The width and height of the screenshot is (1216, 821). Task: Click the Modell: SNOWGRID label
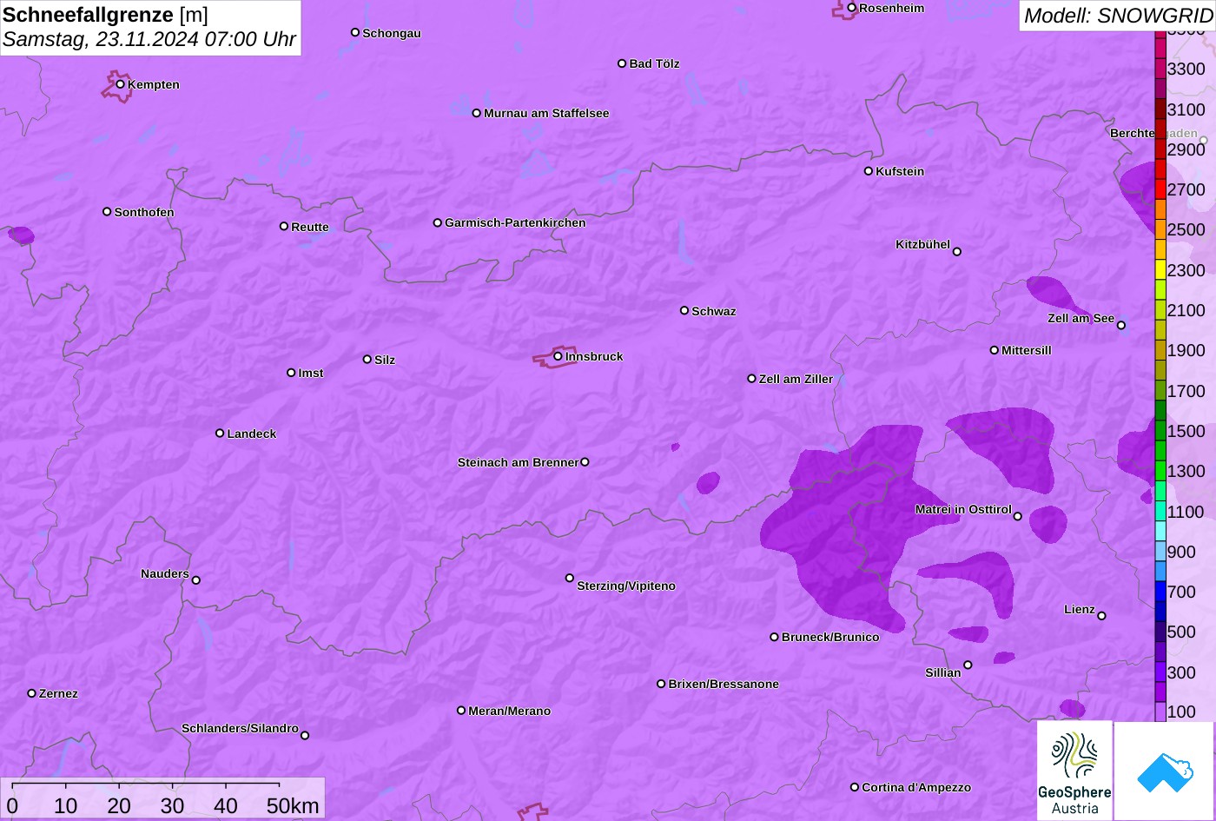click(x=1118, y=15)
